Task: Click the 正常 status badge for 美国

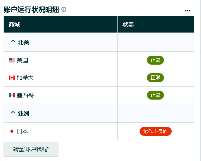Action: (155, 60)
